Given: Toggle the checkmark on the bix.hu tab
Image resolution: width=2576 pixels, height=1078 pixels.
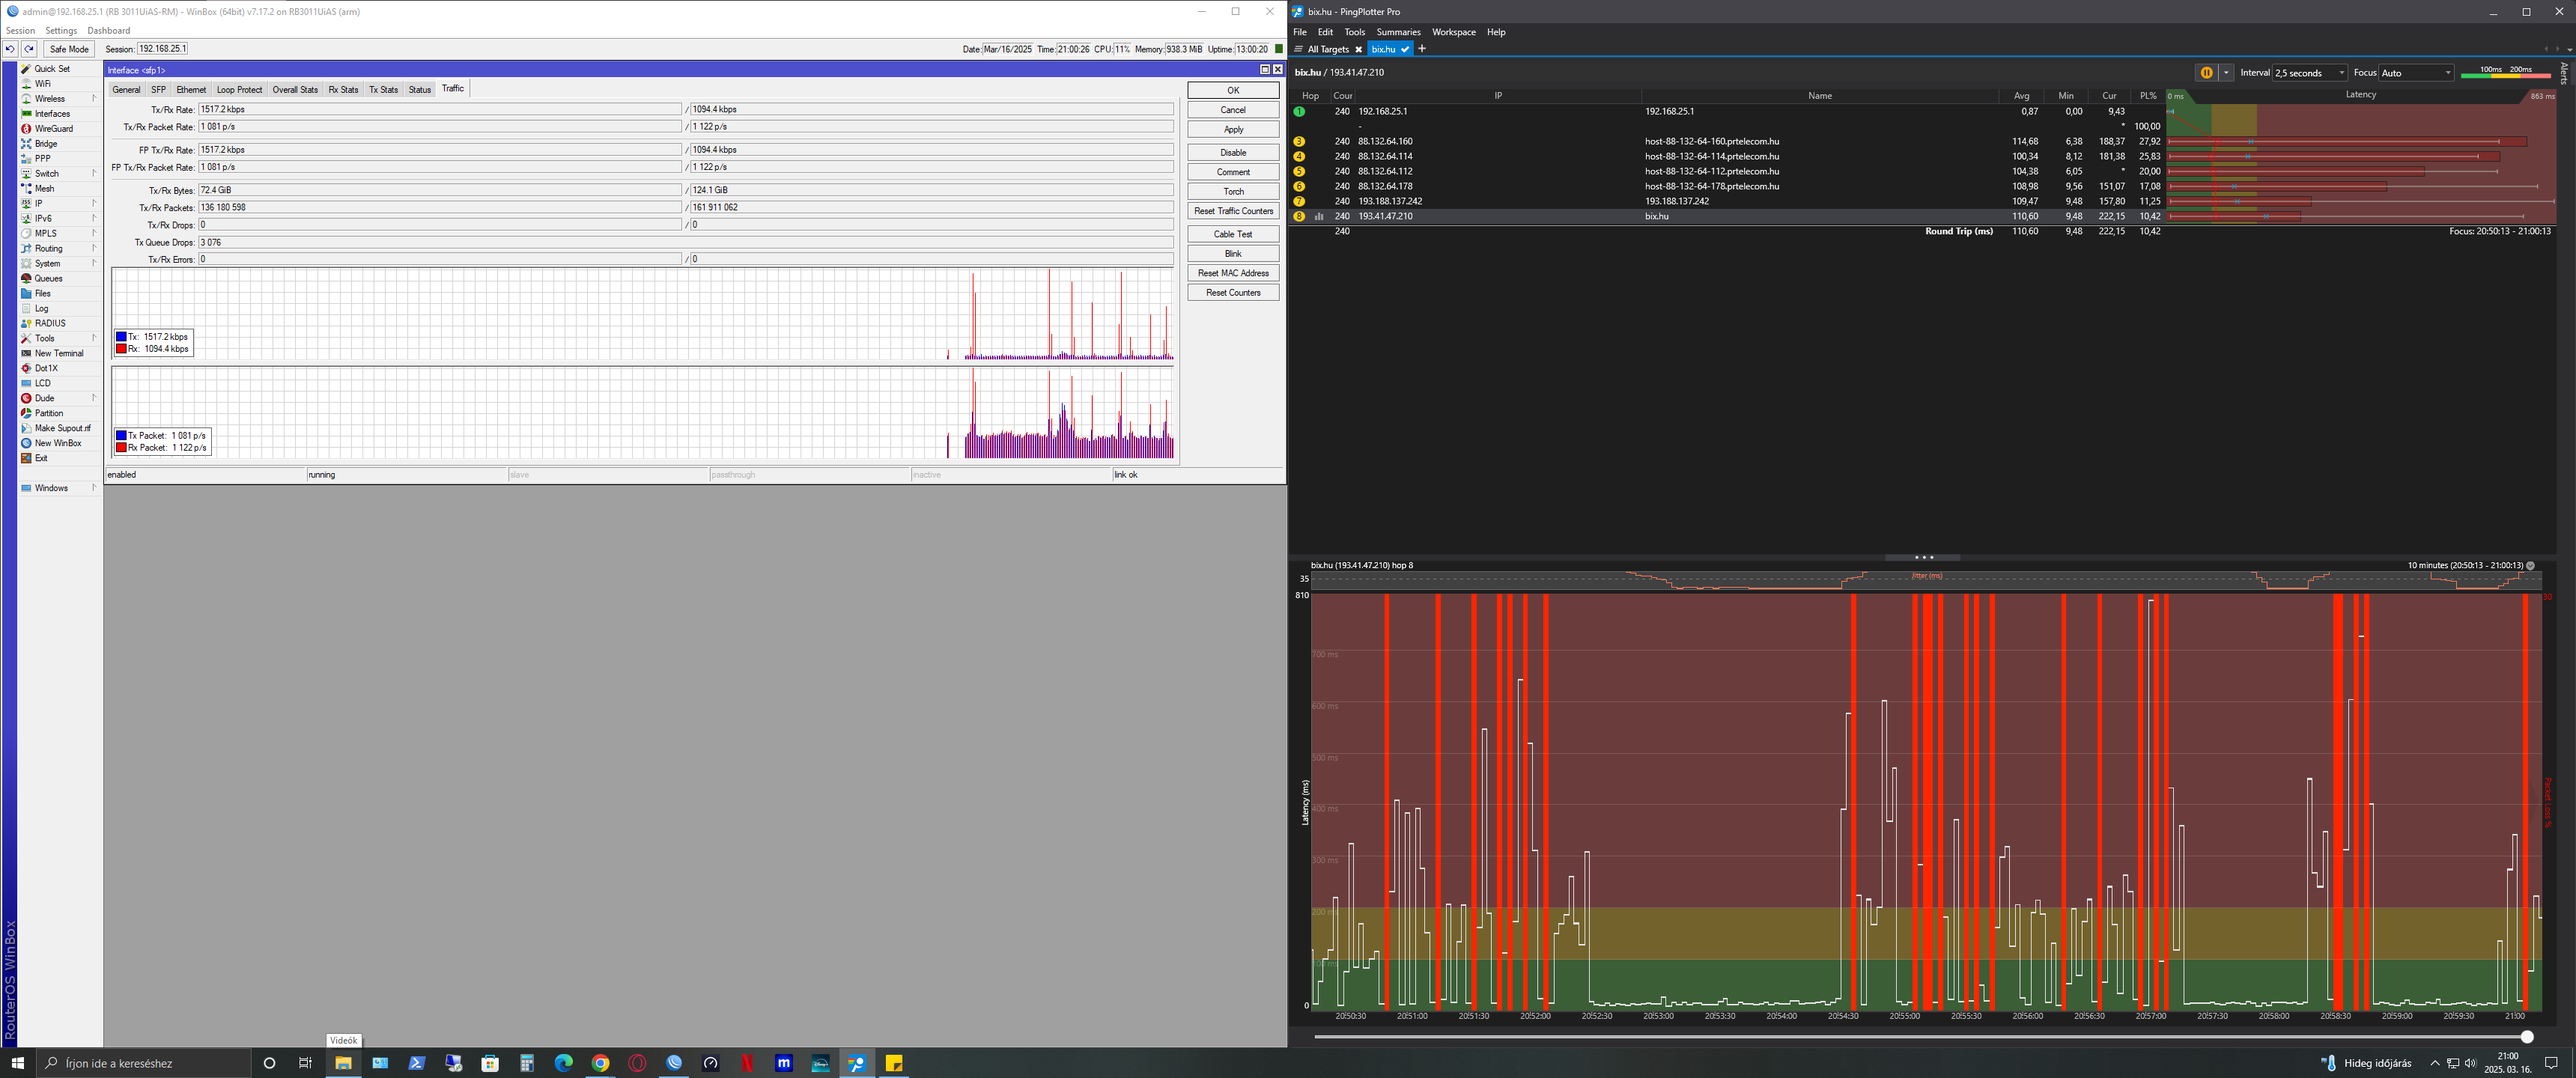Looking at the screenshot, I should click(1405, 49).
